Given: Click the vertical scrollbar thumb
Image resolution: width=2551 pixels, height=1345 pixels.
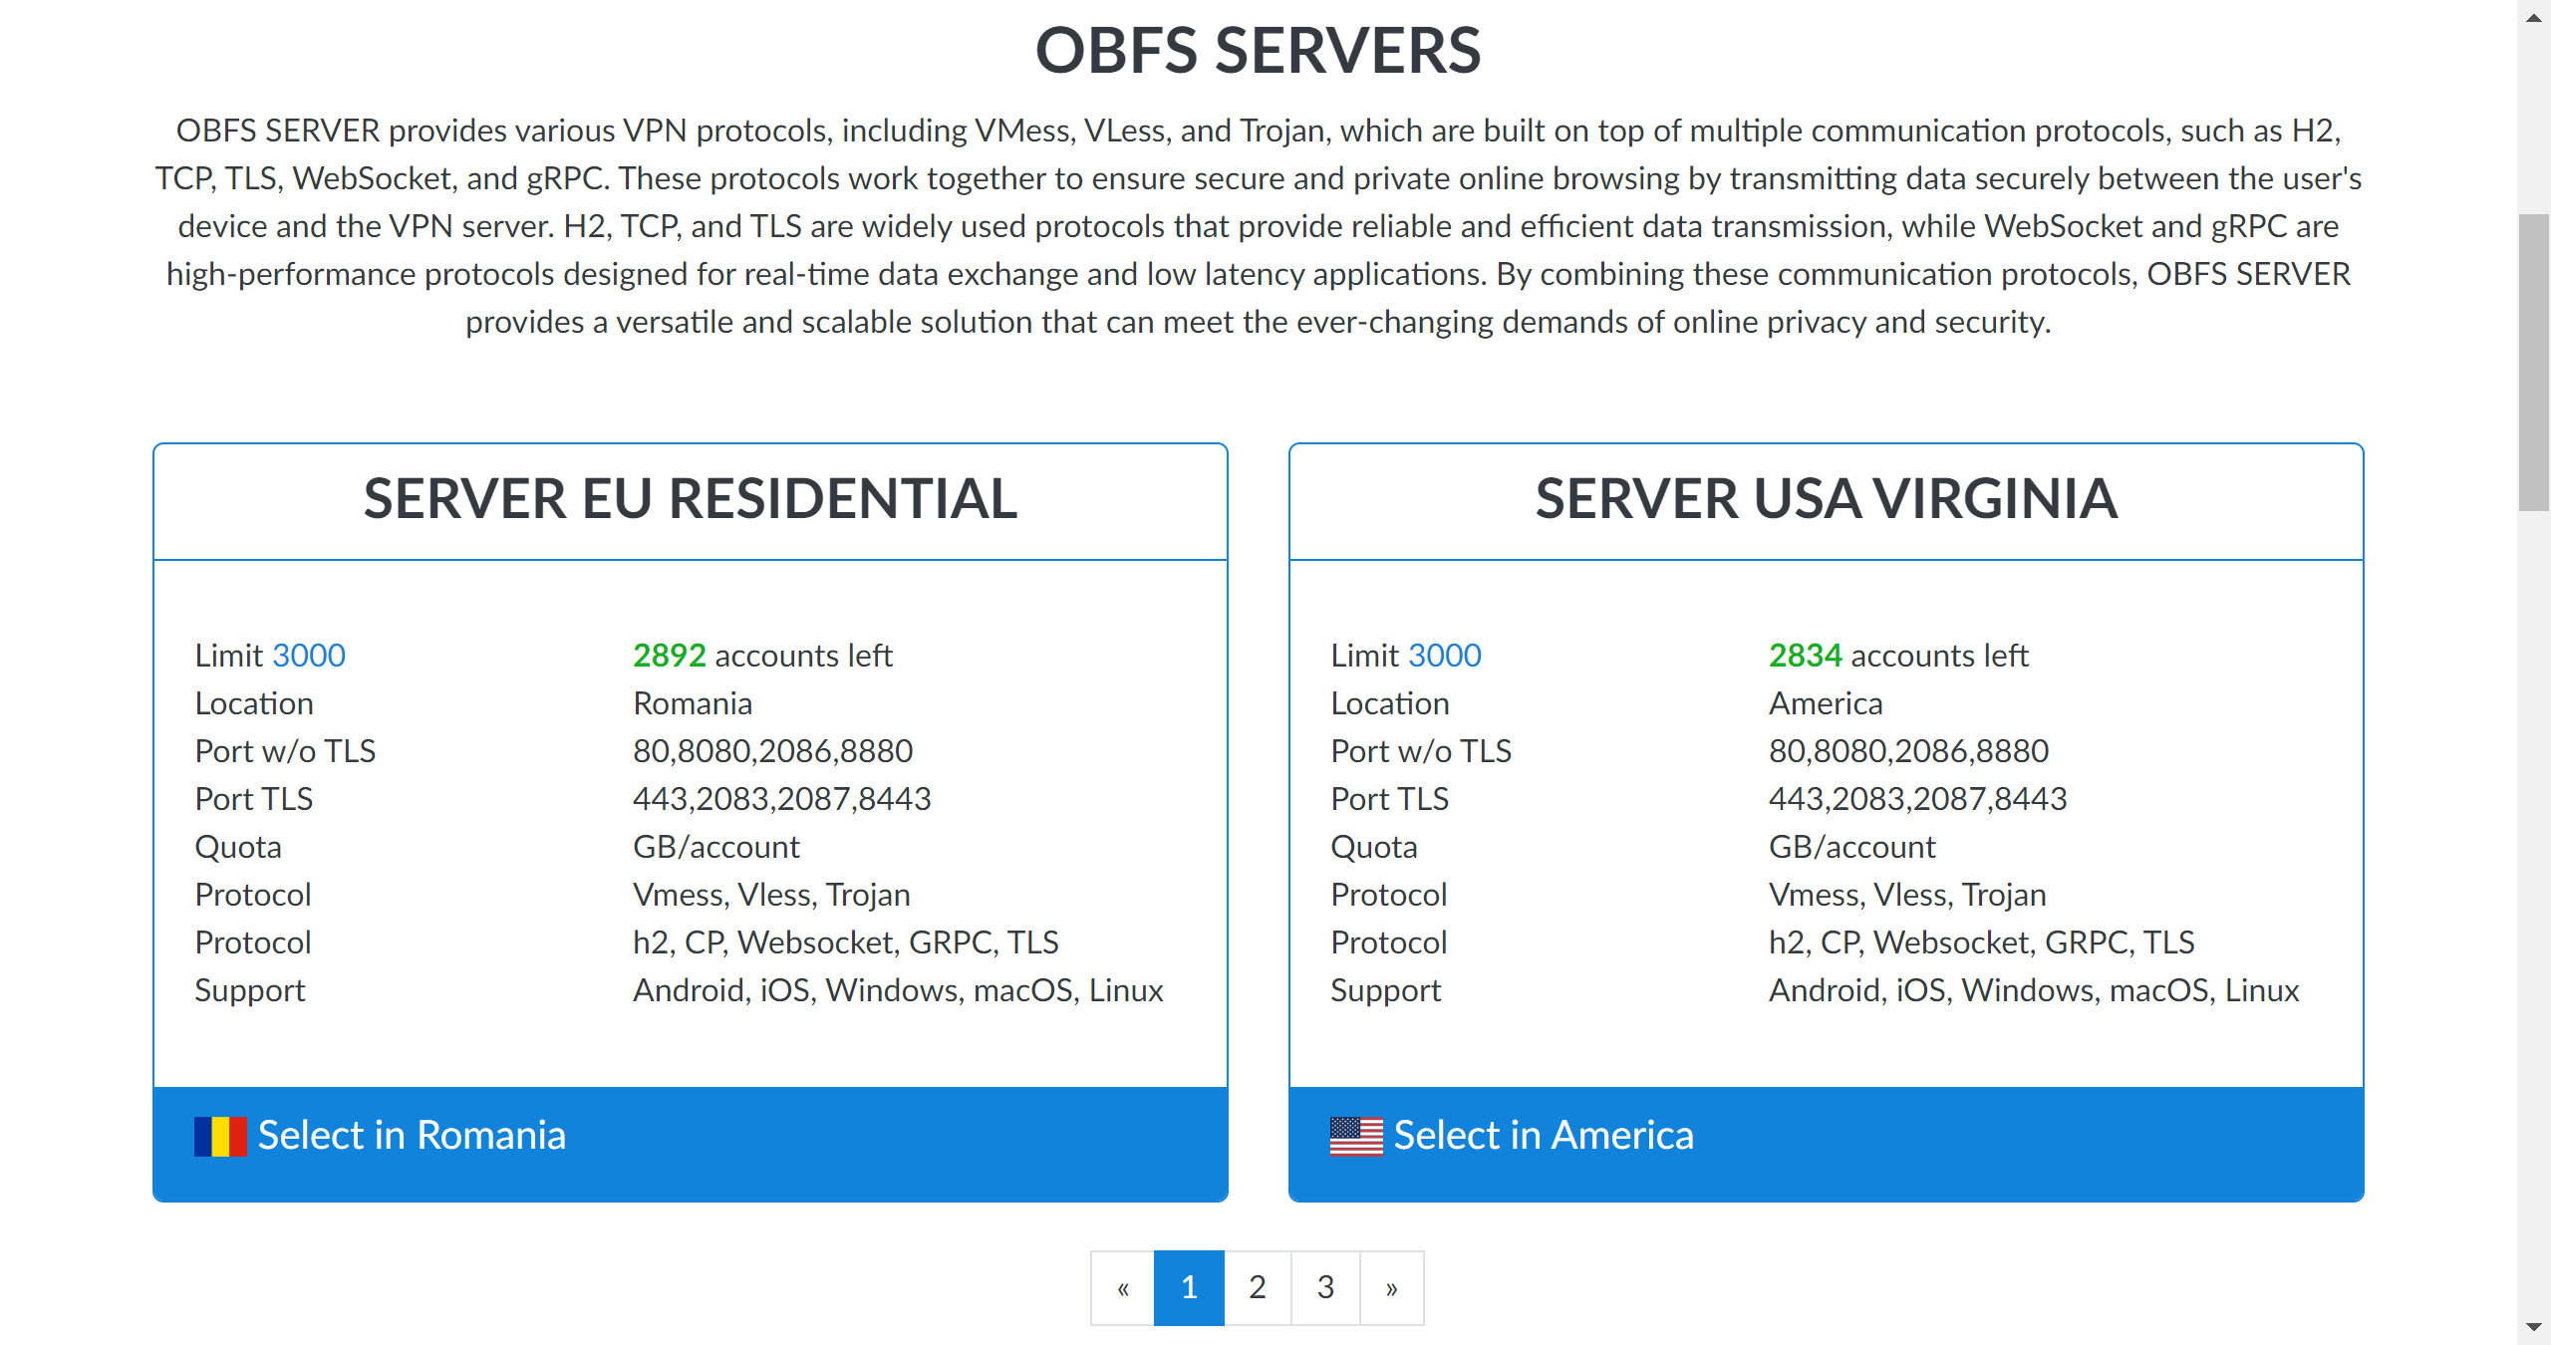Looking at the screenshot, I should pyautogui.click(x=2534, y=362).
